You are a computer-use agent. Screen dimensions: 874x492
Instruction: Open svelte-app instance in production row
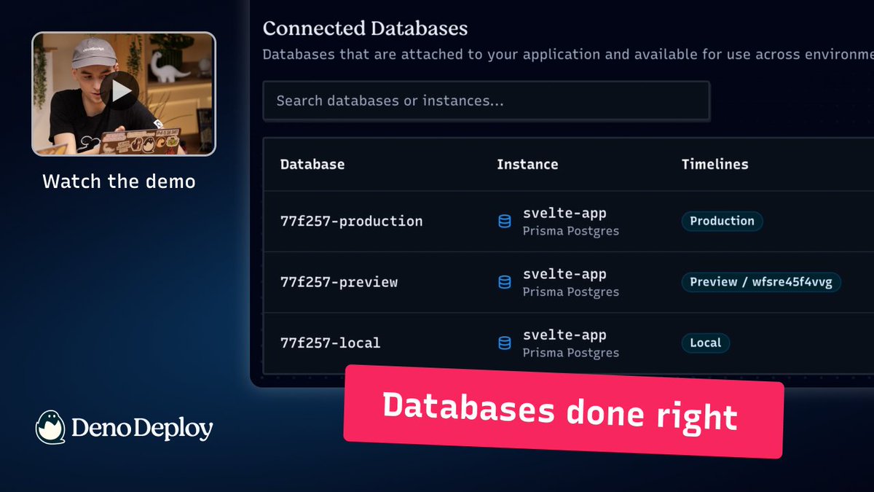[x=564, y=213]
